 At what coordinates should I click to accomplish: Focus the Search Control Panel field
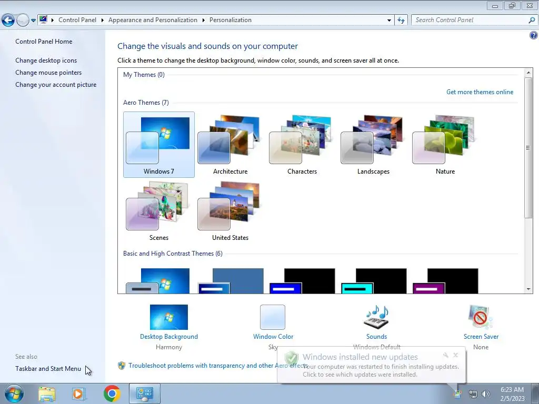(x=471, y=20)
